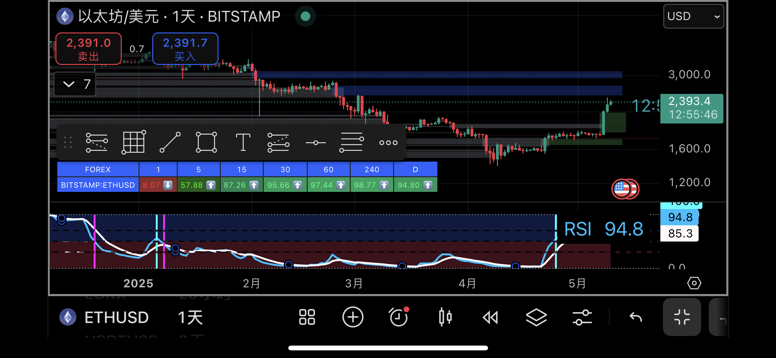Open ETHUSD symbol search at bottom

point(116,317)
